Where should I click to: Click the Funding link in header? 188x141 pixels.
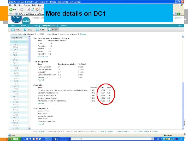[36, 18]
